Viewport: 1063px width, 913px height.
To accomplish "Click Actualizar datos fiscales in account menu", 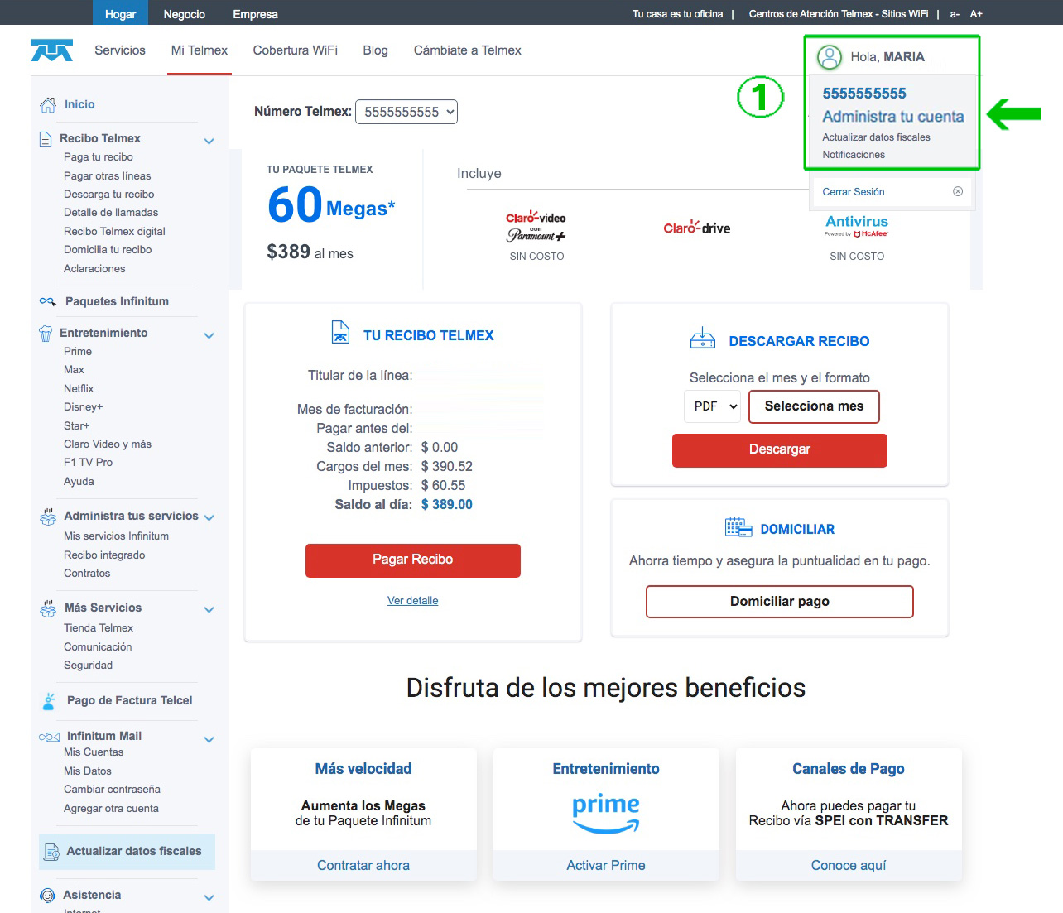I will tap(876, 137).
